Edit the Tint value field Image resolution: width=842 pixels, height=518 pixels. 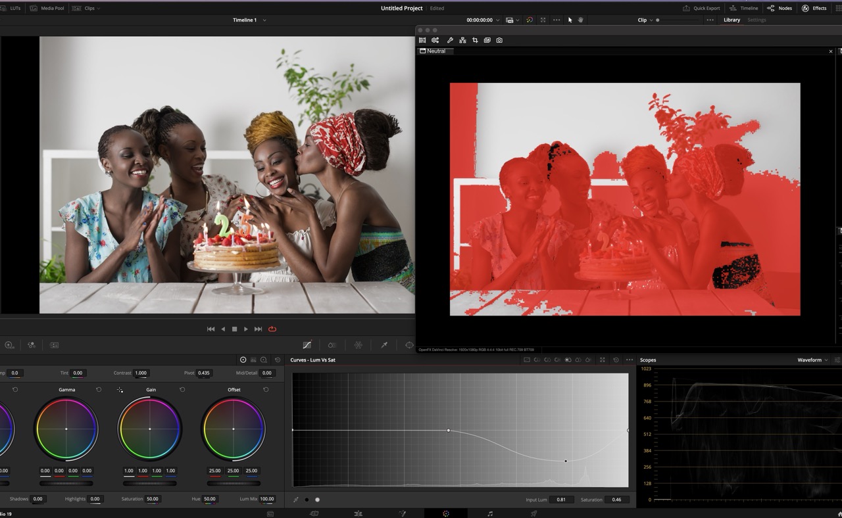click(x=78, y=373)
